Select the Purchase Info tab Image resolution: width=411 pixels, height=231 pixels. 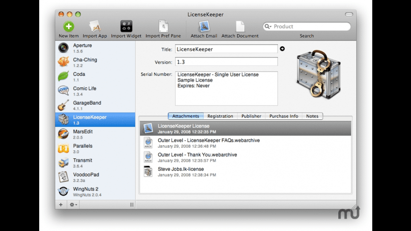click(284, 116)
